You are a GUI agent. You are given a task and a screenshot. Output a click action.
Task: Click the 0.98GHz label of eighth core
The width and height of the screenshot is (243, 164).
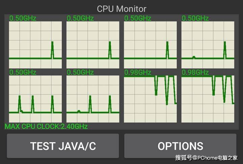[195, 72]
